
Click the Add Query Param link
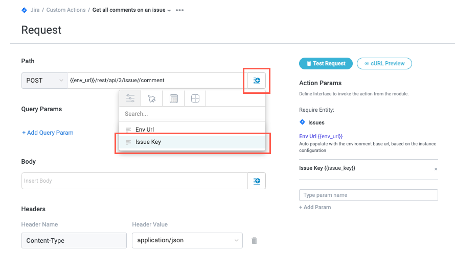(48, 133)
